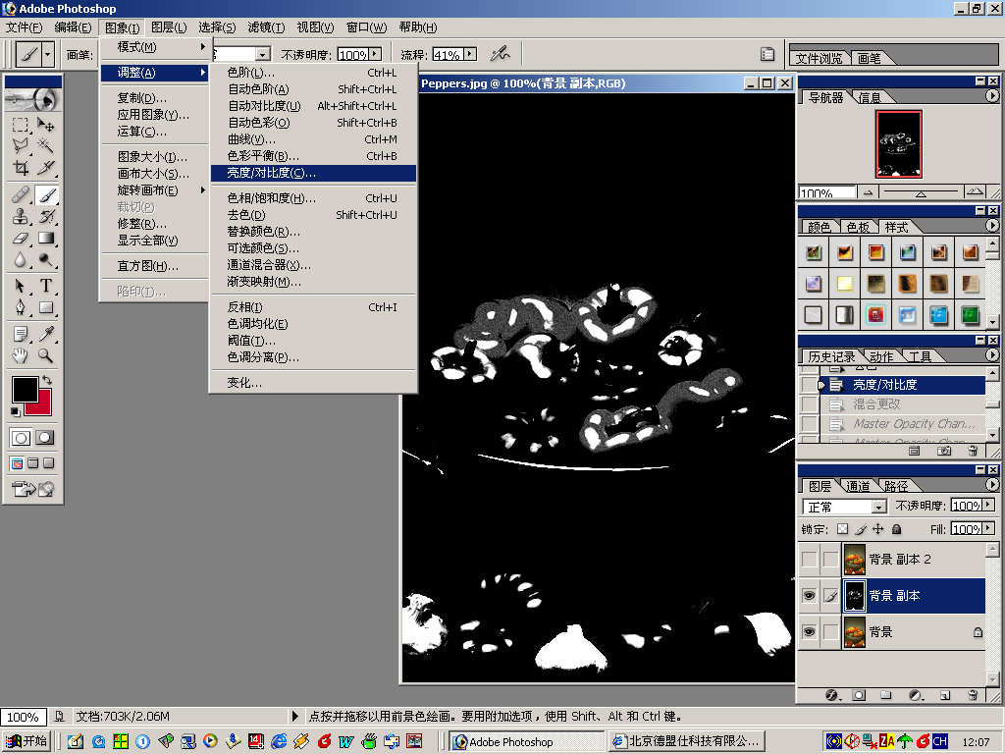Select the Type tool
1005x754 pixels.
[x=45, y=286]
